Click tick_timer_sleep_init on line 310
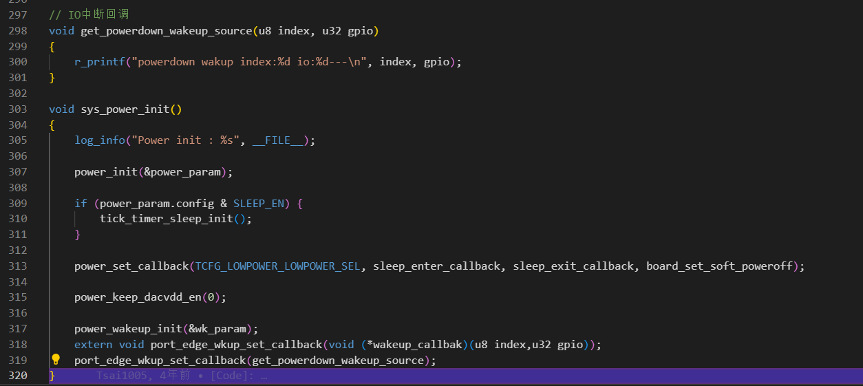The height and width of the screenshot is (386, 863). click(166, 219)
